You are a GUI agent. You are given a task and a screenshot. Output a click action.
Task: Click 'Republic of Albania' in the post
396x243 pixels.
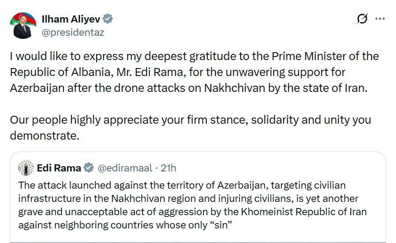tap(51, 72)
